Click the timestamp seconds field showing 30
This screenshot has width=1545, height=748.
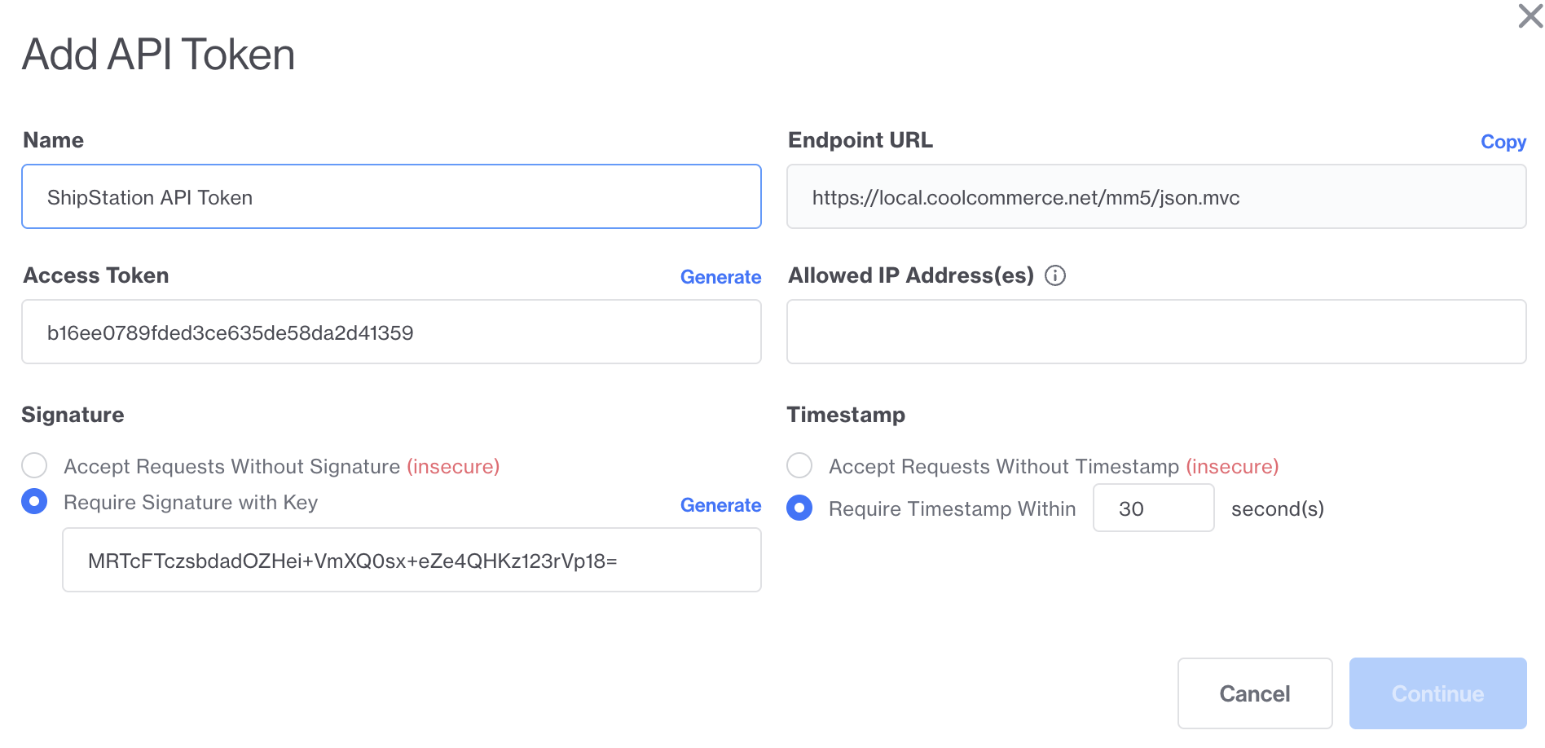[1153, 508]
